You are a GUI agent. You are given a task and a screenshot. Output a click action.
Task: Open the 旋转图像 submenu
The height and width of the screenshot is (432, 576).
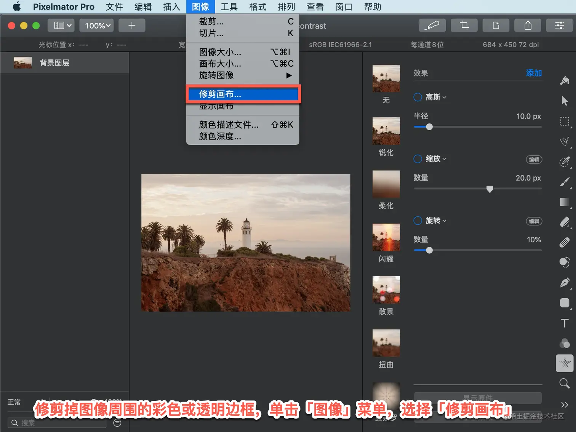pos(243,75)
